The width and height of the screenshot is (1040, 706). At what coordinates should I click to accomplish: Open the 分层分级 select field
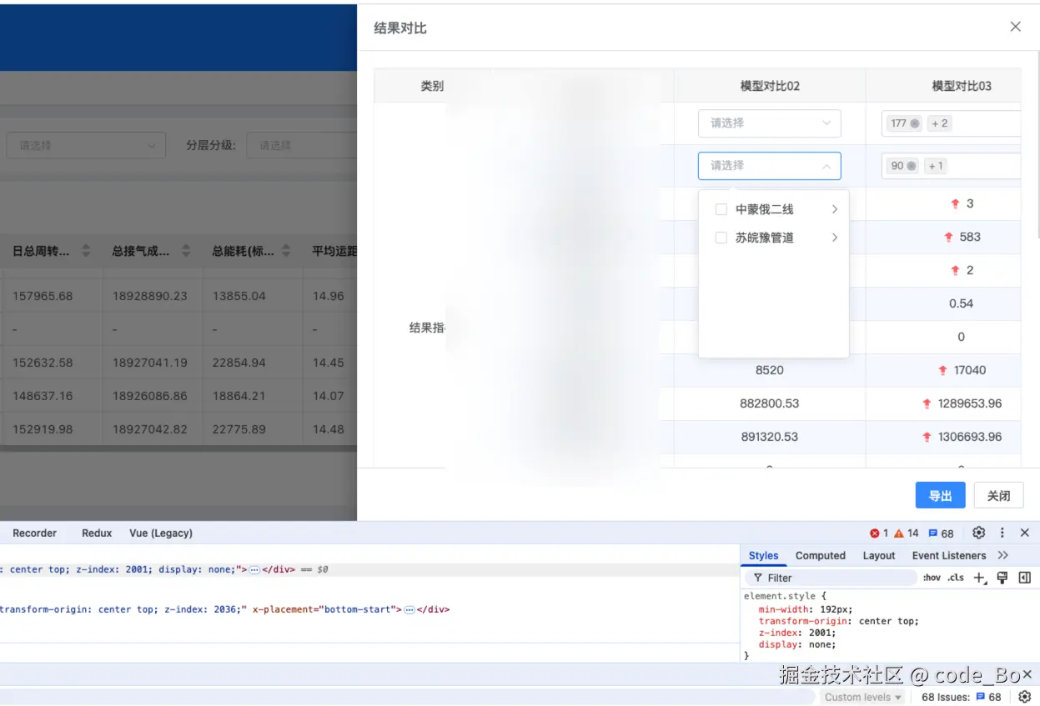point(302,145)
